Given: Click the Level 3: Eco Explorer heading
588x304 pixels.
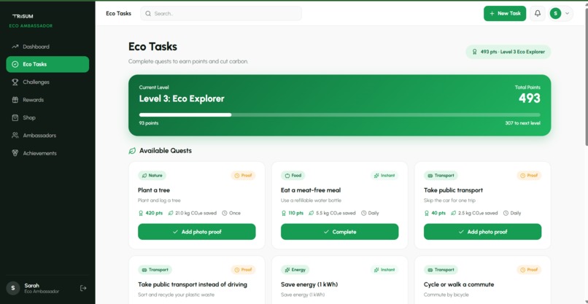Looking at the screenshot, I should (182, 98).
